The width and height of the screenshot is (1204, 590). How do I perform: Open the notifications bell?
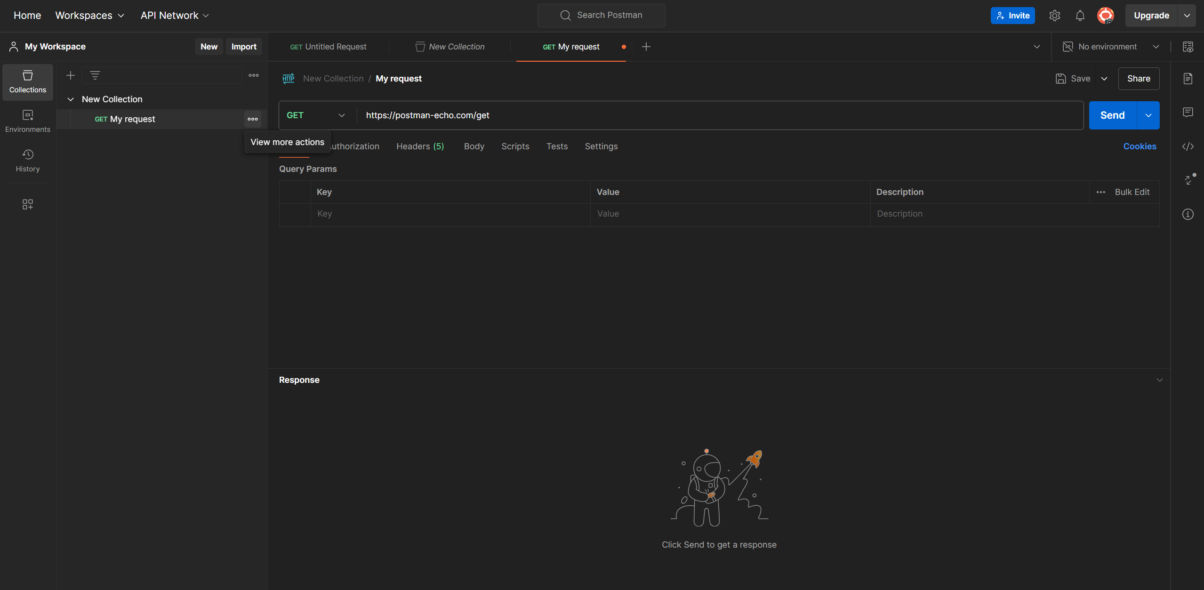[1080, 16]
